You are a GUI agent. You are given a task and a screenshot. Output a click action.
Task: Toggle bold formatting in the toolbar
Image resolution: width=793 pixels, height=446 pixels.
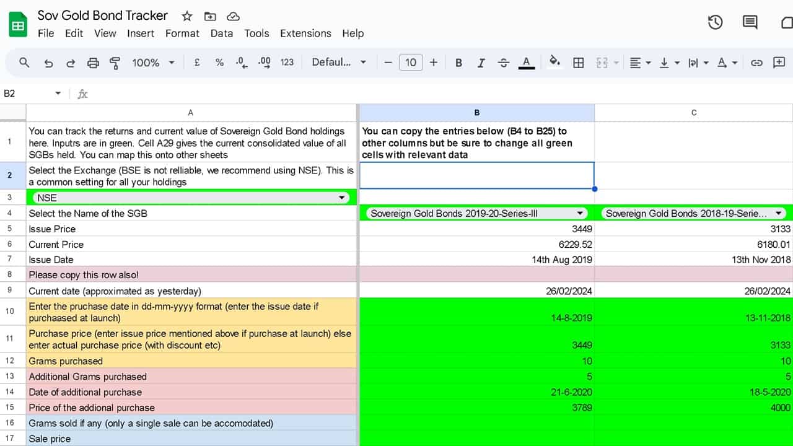tap(458, 63)
